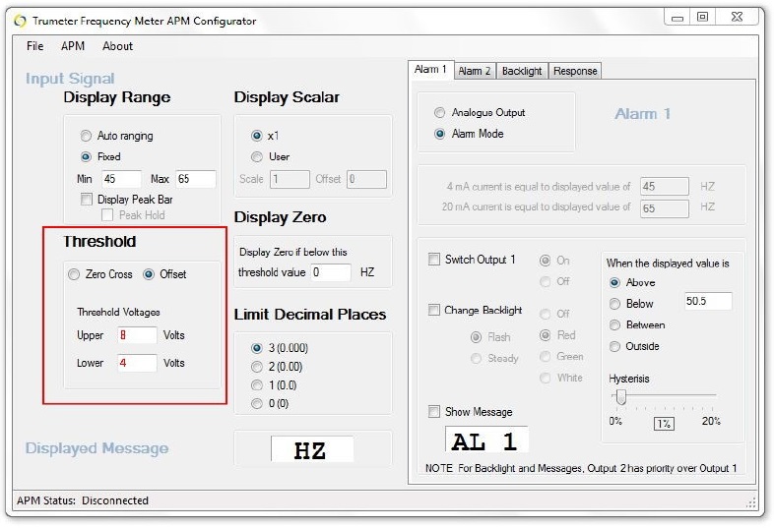Select 2 (0.00) decimal places
Image resolution: width=774 pixels, height=528 pixels.
tap(257, 367)
